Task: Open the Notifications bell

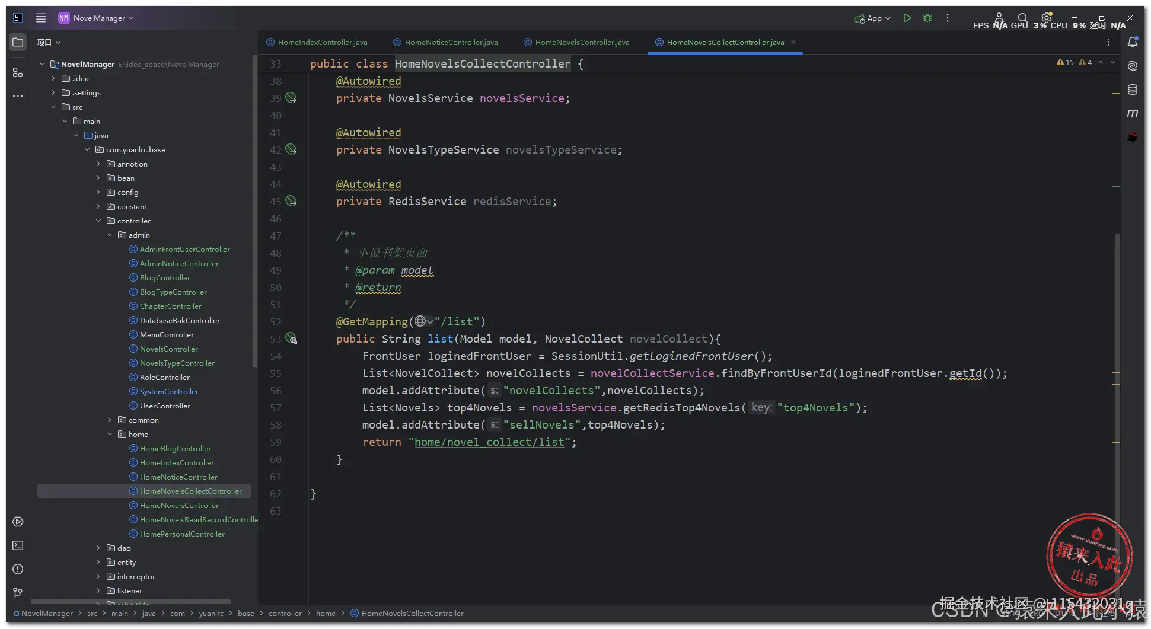Action: click(1133, 42)
